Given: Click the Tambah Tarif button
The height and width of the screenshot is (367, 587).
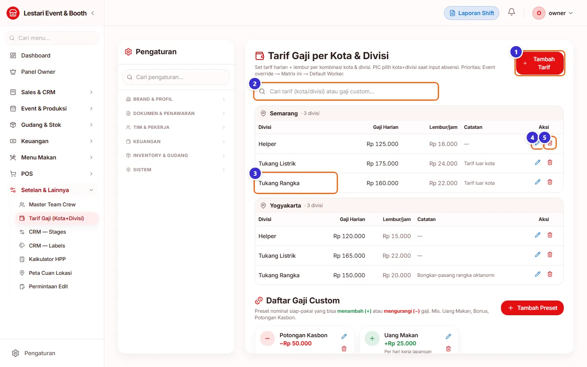Looking at the screenshot, I should coord(540,63).
